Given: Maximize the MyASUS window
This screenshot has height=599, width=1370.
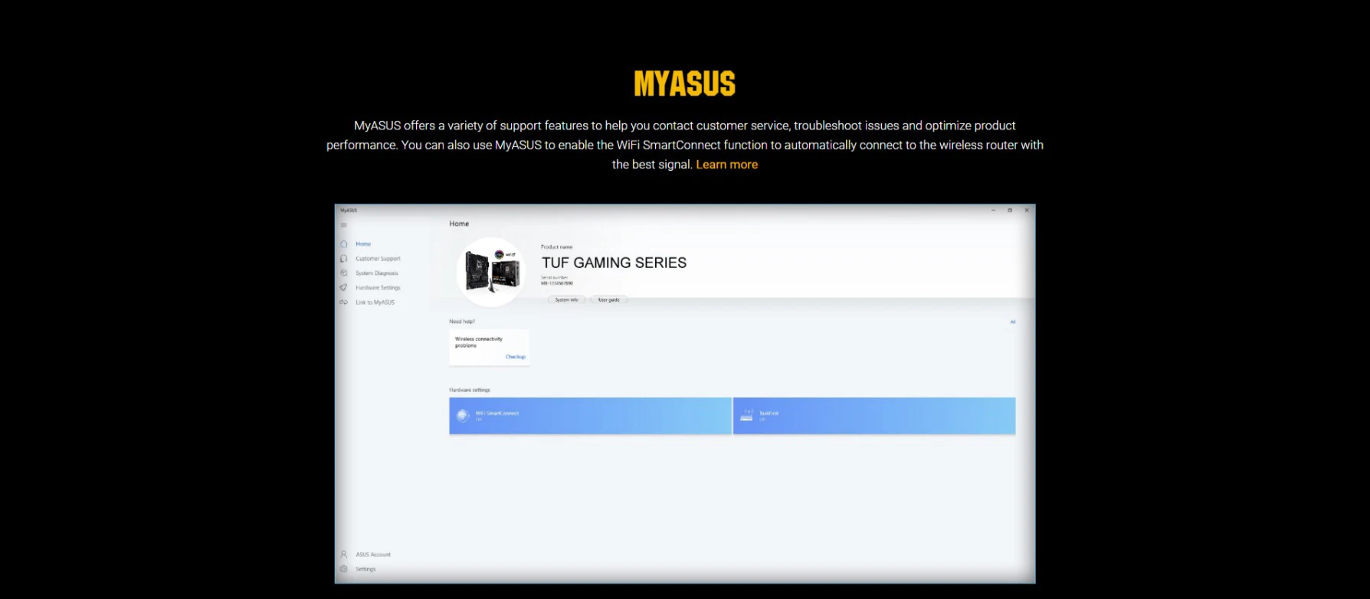Looking at the screenshot, I should 1010,211.
